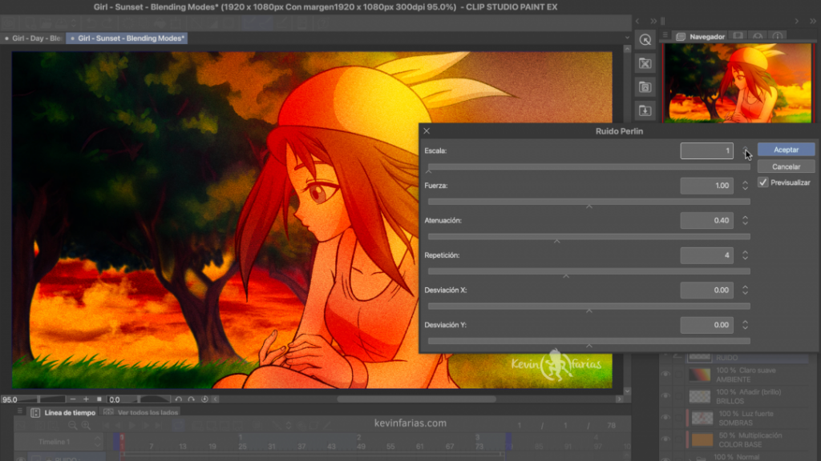Click the Escala value input field

(x=706, y=150)
